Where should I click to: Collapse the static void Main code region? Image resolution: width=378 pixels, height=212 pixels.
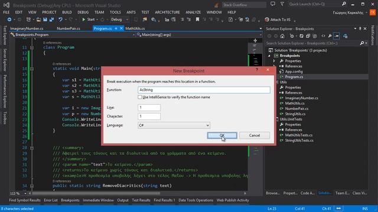[32, 69]
